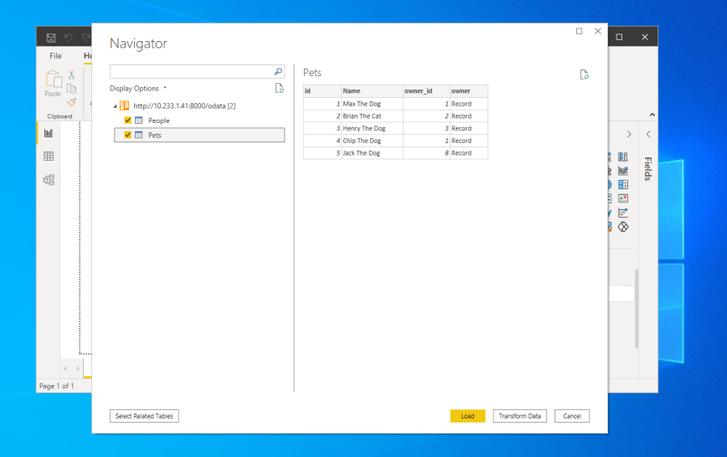Select the People table row
This screenshot has width=727, height=457.
[x=199, y=120]
